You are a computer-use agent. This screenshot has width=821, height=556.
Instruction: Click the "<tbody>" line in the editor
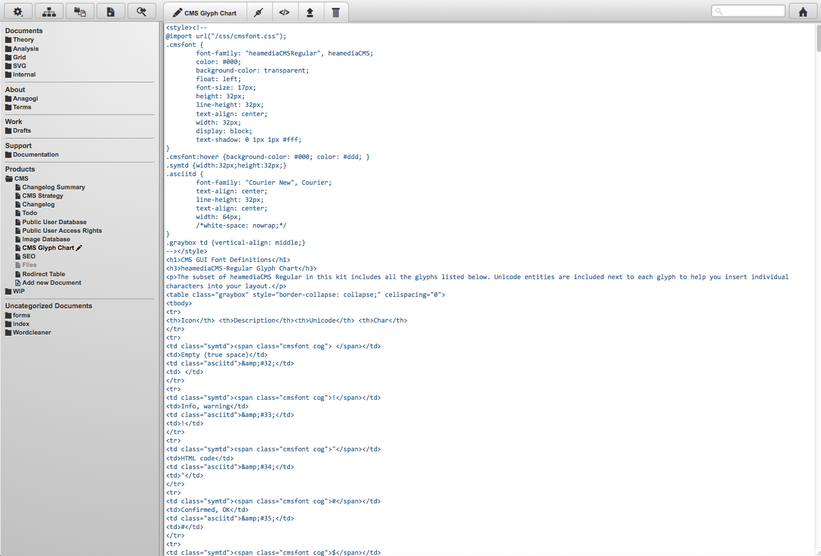[x=179, y=303]
